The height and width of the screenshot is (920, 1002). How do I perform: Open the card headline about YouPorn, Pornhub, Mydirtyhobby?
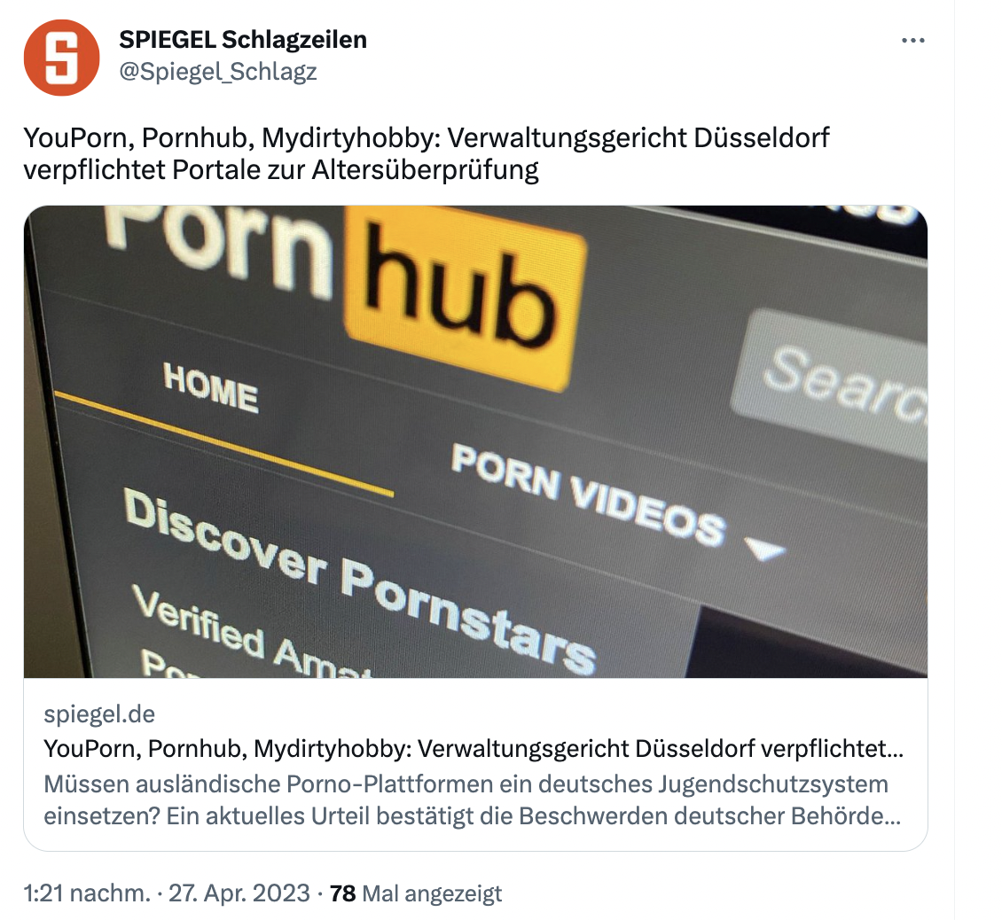tap(474, 748)
